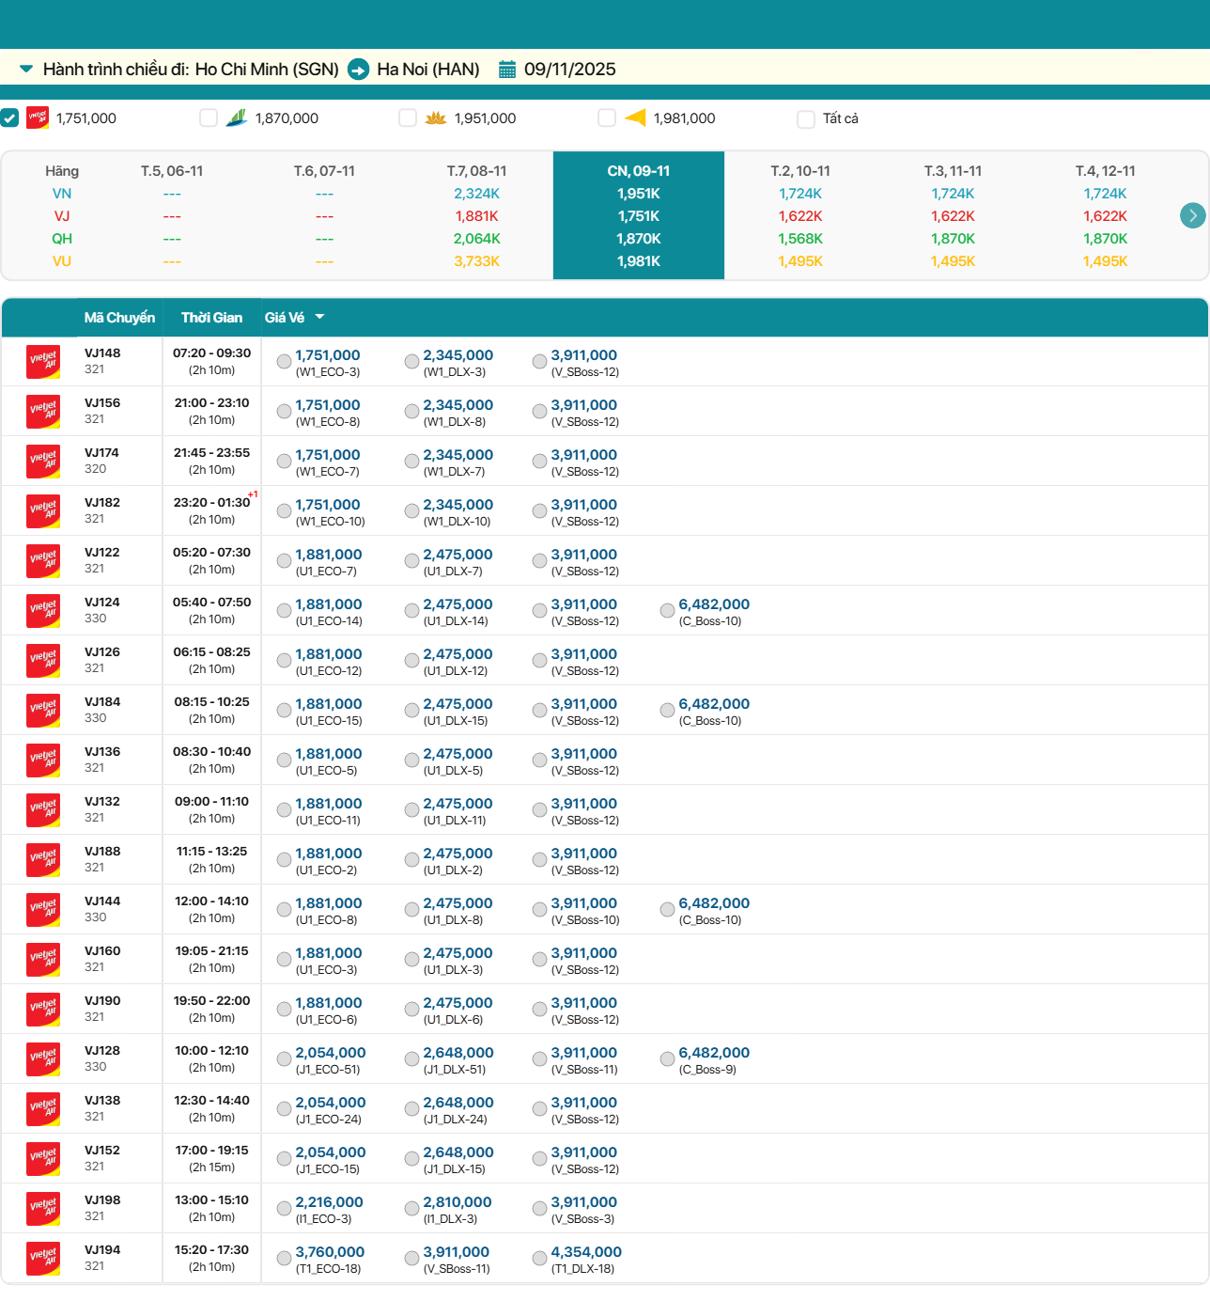This screenshot has height=1301, width=1210.
Task: Uncheck the Vietjet 1,751,000 airline checkbox
Action: [9, 118]
